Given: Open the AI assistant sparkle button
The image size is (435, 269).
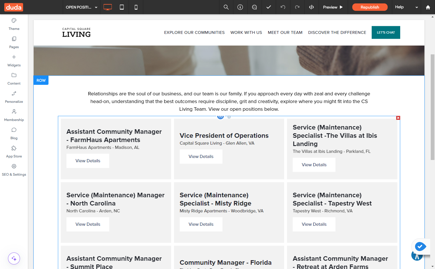Looking at the screenshot, I should (14, 258).
